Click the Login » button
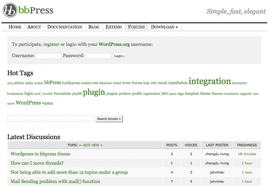The image size is (269, 186). [120, 56]
